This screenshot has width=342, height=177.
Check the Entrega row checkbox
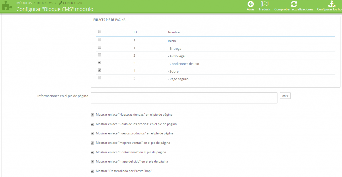click(99, 47)
